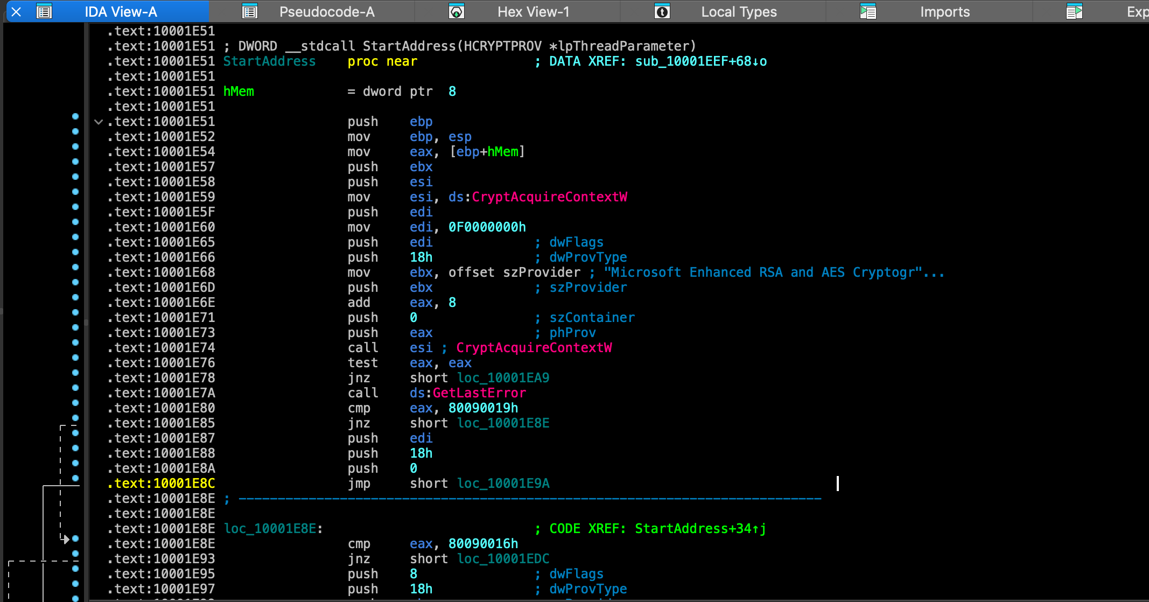Jump to loc_10001EA9 target

(503, 378)
